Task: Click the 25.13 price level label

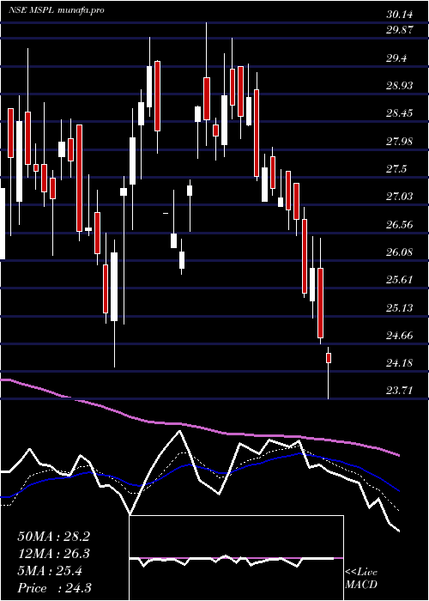Action: click(x=400, y=308)
